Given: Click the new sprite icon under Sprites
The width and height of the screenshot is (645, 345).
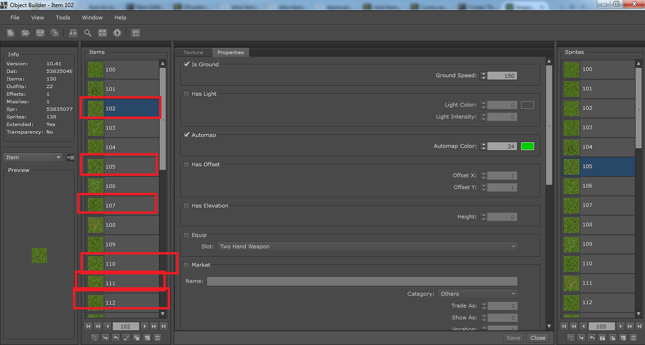Looking at the screenshot, I should click(623, 338).
